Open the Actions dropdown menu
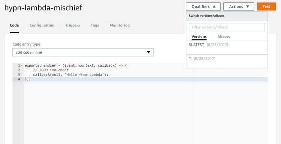Image resolution: width=281 pixels, height=144 pixels. click(239, 7)
